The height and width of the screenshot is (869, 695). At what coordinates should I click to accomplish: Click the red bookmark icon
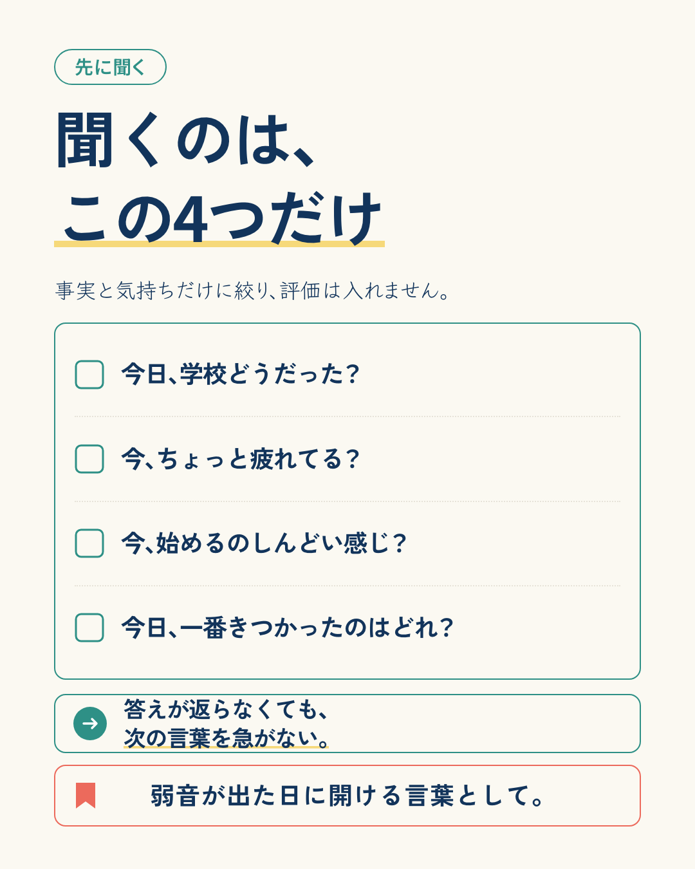[x=86, y=796]
